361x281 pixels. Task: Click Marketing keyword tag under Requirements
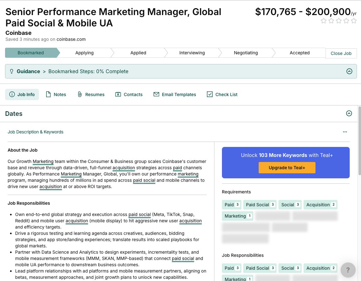coord(238,216)
